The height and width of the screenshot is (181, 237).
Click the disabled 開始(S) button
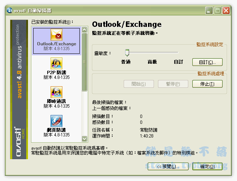pyautogui.click(x=138, y=84)
